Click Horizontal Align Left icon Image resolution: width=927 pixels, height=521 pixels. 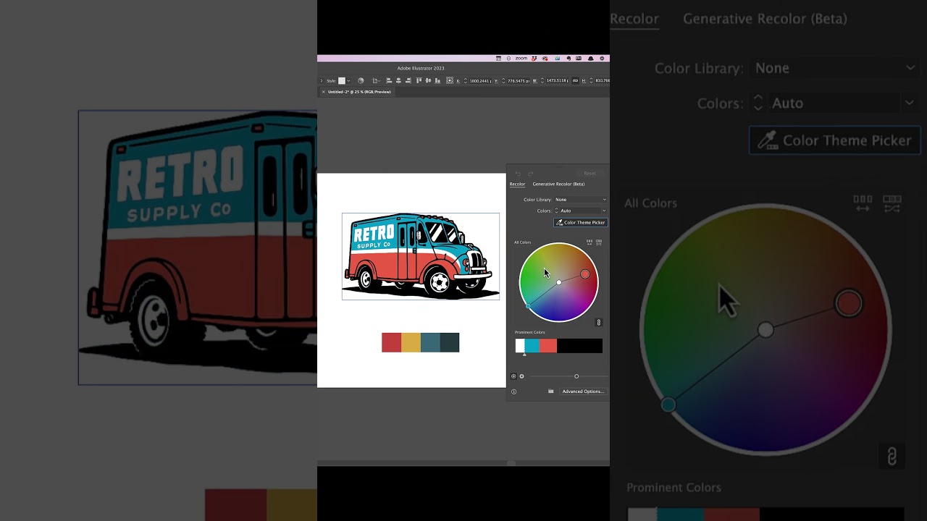(389, 81)
